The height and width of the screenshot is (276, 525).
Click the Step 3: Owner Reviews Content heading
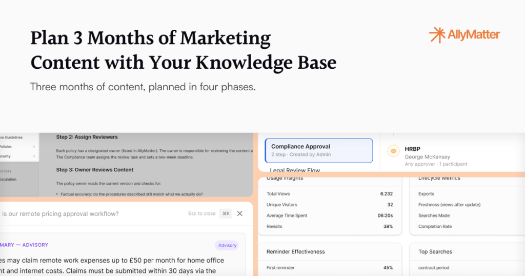click(95, 170)
